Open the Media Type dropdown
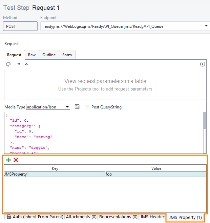This screenshot has width=210, height=223. tap(67, 107)
